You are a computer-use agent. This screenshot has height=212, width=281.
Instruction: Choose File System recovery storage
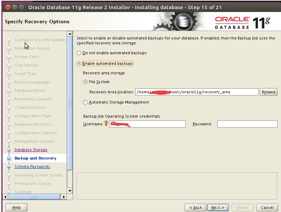(85, 82)
